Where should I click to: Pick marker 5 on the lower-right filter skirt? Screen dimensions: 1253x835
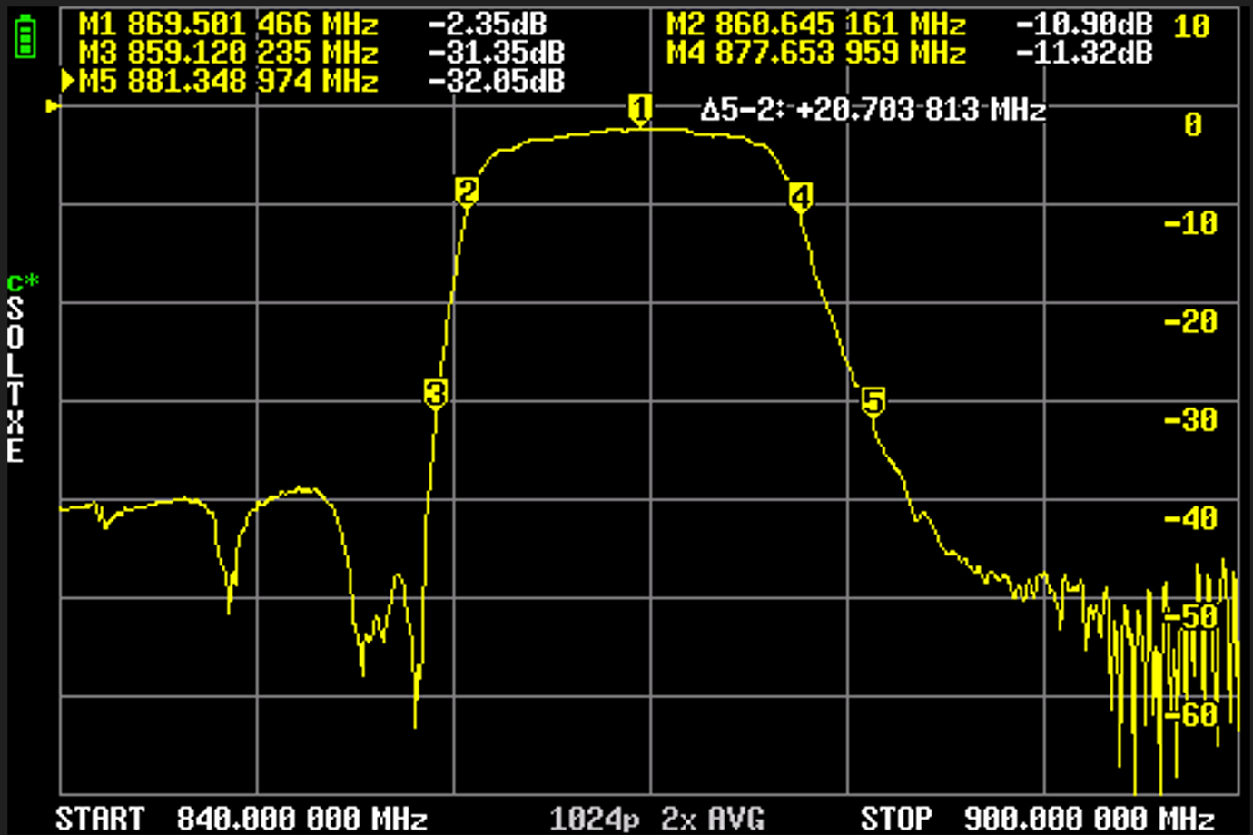[873, 400]
